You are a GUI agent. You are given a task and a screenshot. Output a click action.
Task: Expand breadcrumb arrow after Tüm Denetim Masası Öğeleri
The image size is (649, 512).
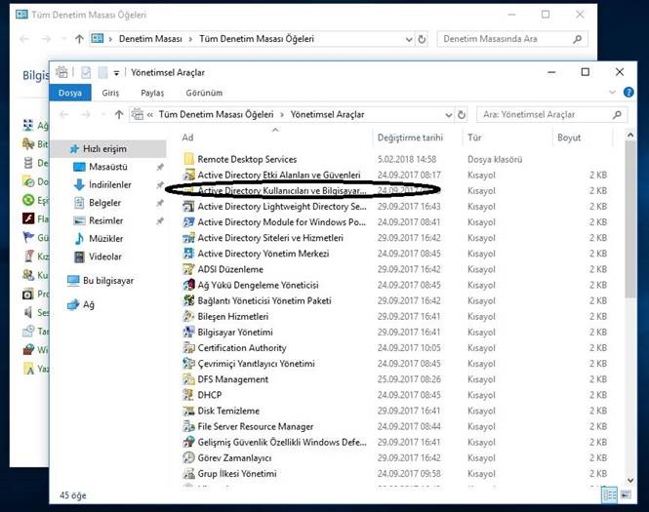click(282, 115)
